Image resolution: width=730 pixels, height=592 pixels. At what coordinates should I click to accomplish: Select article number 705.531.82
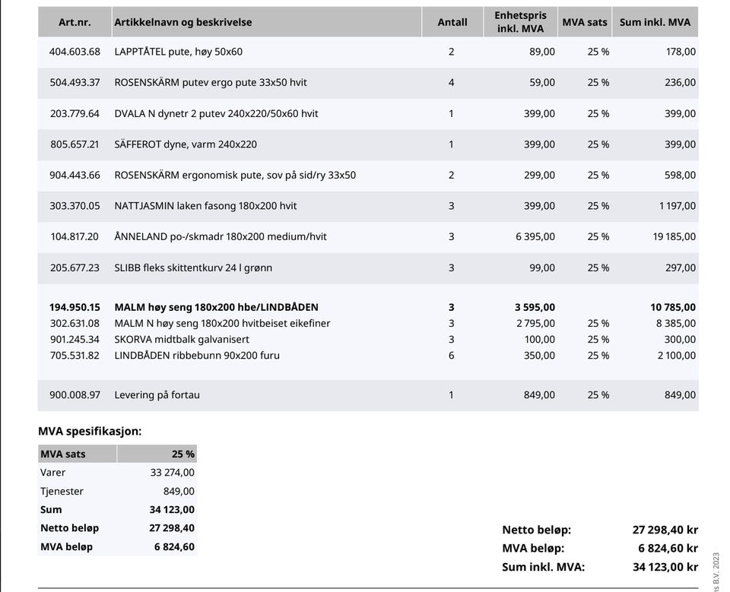point(75,355)
